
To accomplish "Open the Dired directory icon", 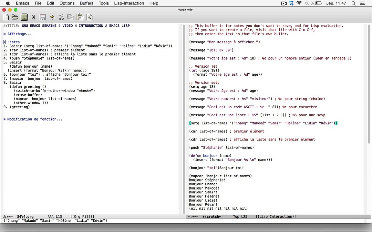I will (x=24, y=17).
